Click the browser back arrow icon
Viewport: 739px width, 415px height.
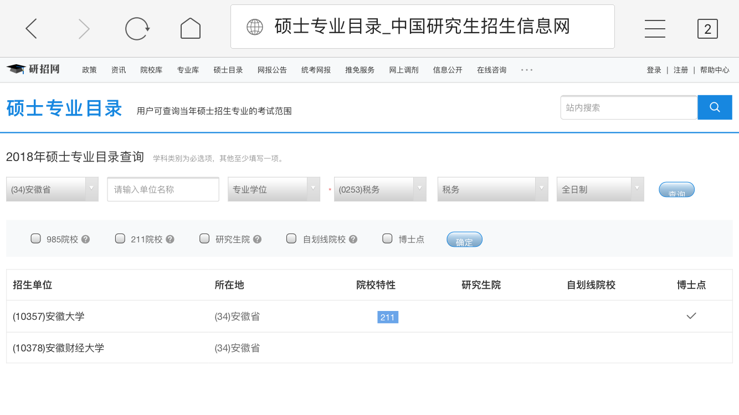[x=31, y=28]
